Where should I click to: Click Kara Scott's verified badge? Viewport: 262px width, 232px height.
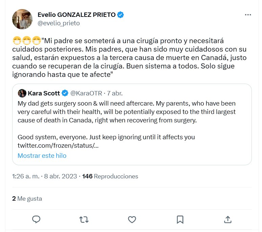pos(65,93)
